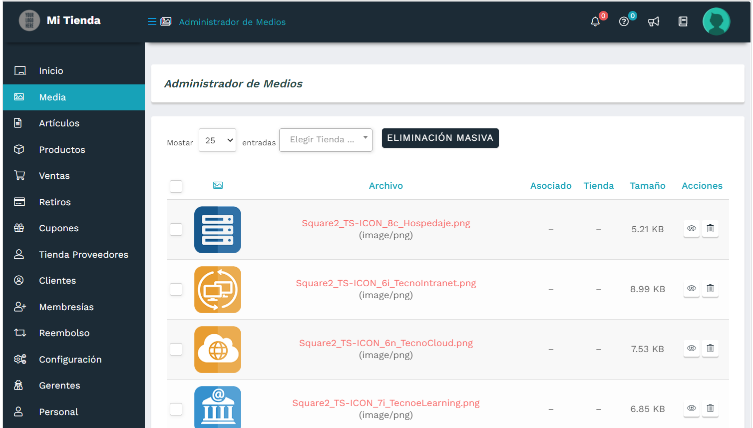The height and width of the screenshot is (428, 753).
Task: Open the Square2_TS-ICON_6i_TecnoIntranet.png link
Action: point(385,283)
